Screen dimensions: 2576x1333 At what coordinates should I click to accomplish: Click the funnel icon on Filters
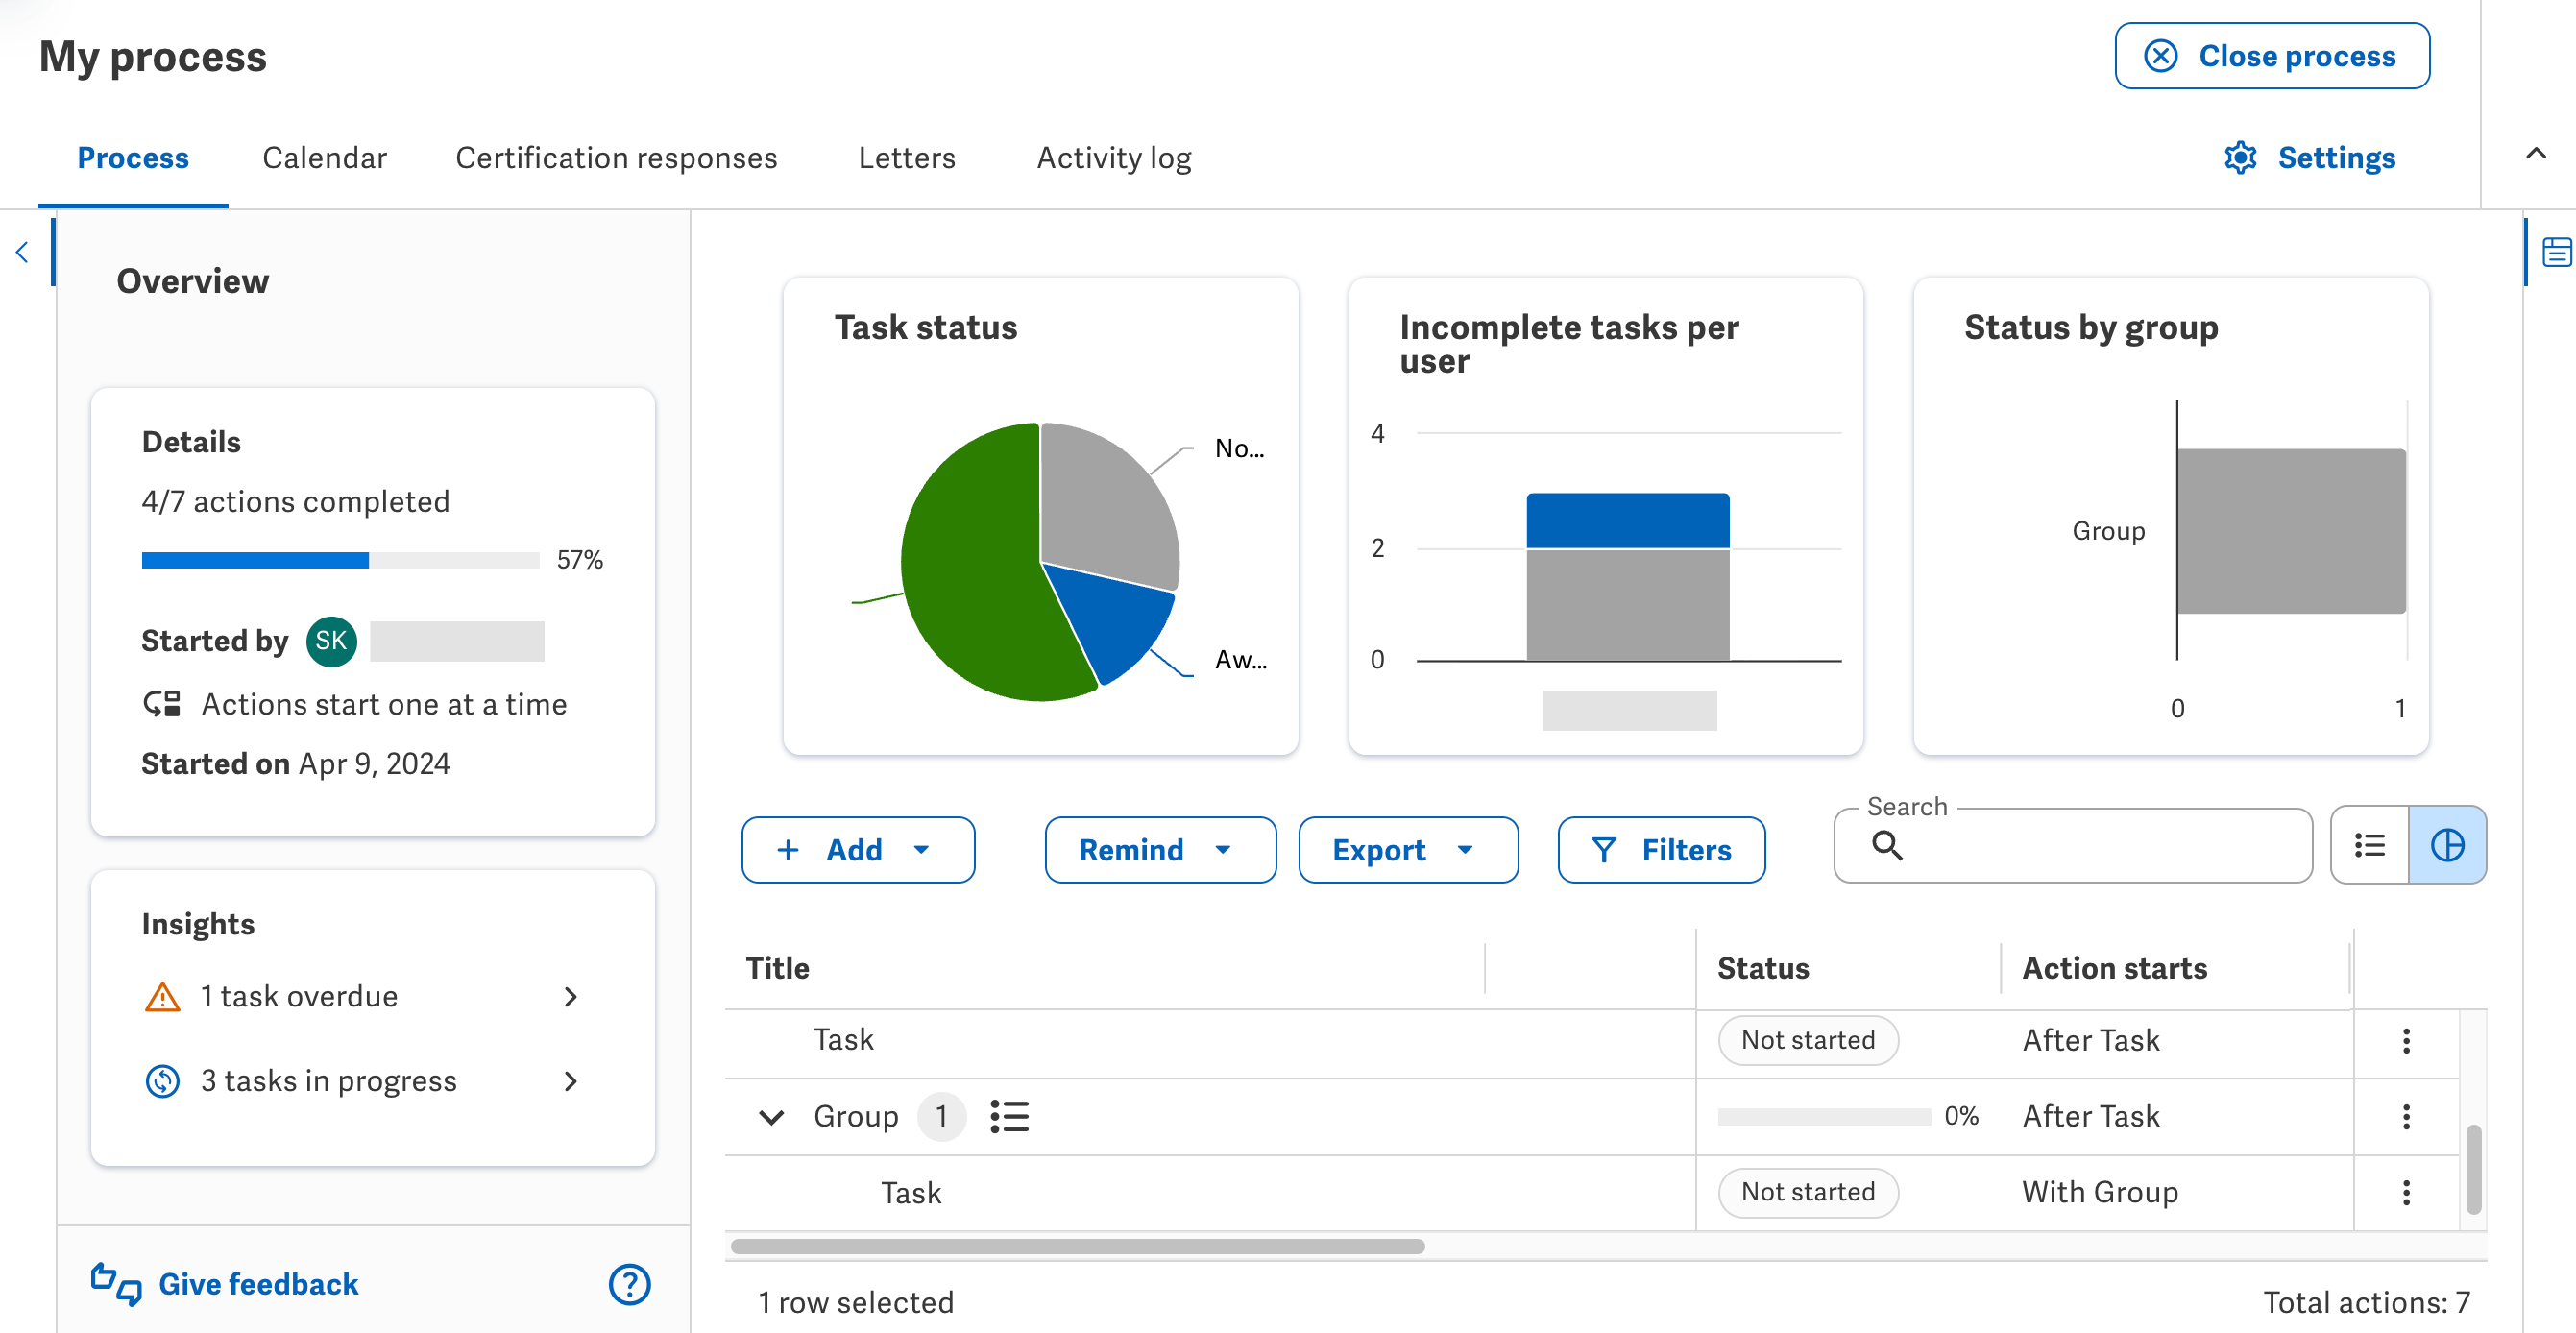(1603, 850)
